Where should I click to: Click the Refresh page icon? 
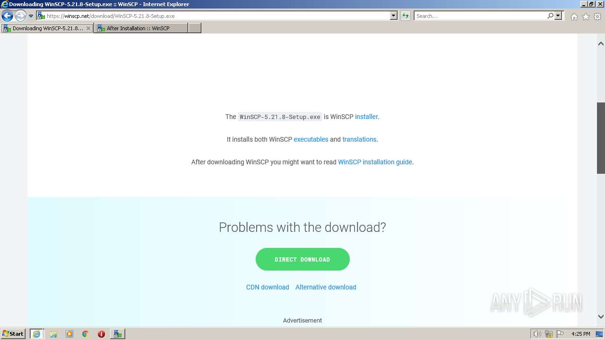coord(406,16)
